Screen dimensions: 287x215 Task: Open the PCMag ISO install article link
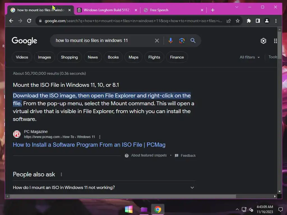coord(89,145)
